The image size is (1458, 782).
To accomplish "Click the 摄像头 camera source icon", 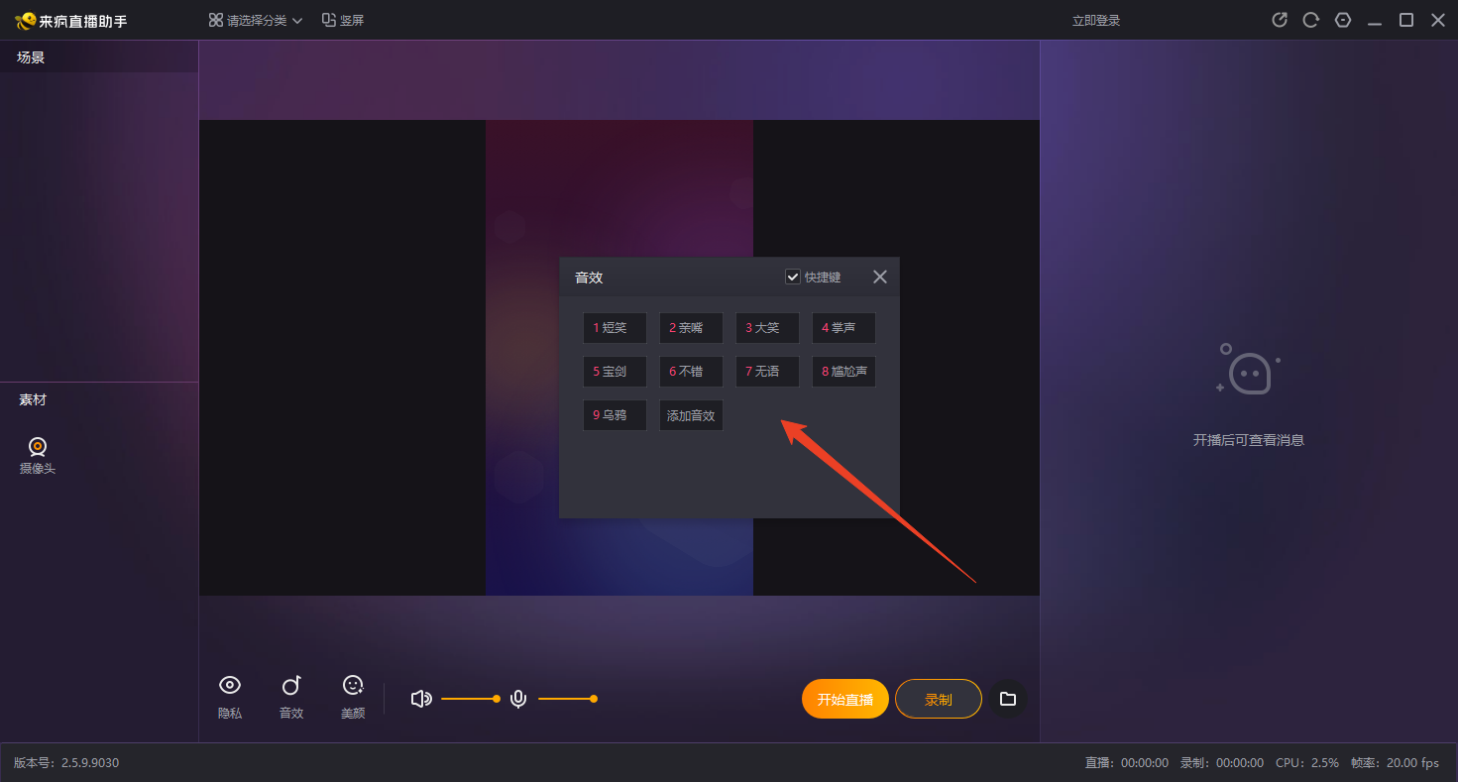I will pyautogui.click(x=36, y=446).
